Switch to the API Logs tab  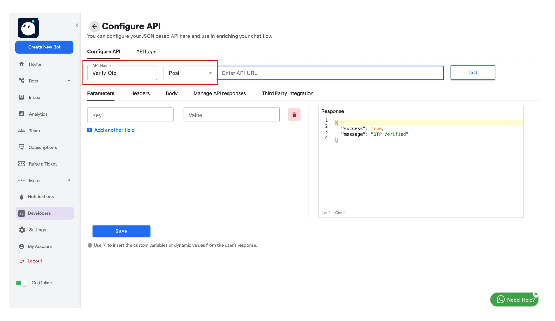(x=146, y=51)
